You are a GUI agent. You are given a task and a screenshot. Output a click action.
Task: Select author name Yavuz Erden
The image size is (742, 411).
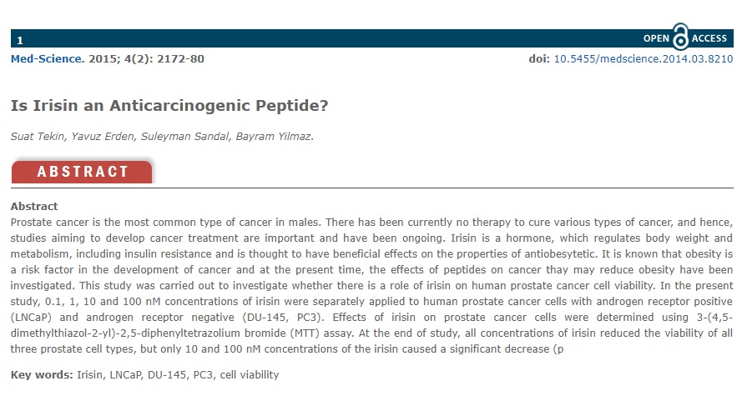103,137
